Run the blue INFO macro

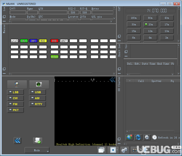[33, 41]
